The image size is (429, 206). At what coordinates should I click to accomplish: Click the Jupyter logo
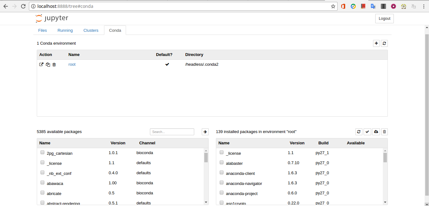tap(52, 18)
